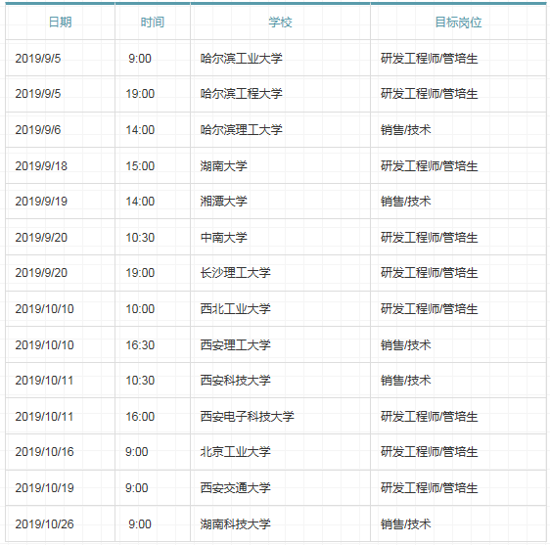Click date 2019/9/6 in the table

[x=38, y=130]
